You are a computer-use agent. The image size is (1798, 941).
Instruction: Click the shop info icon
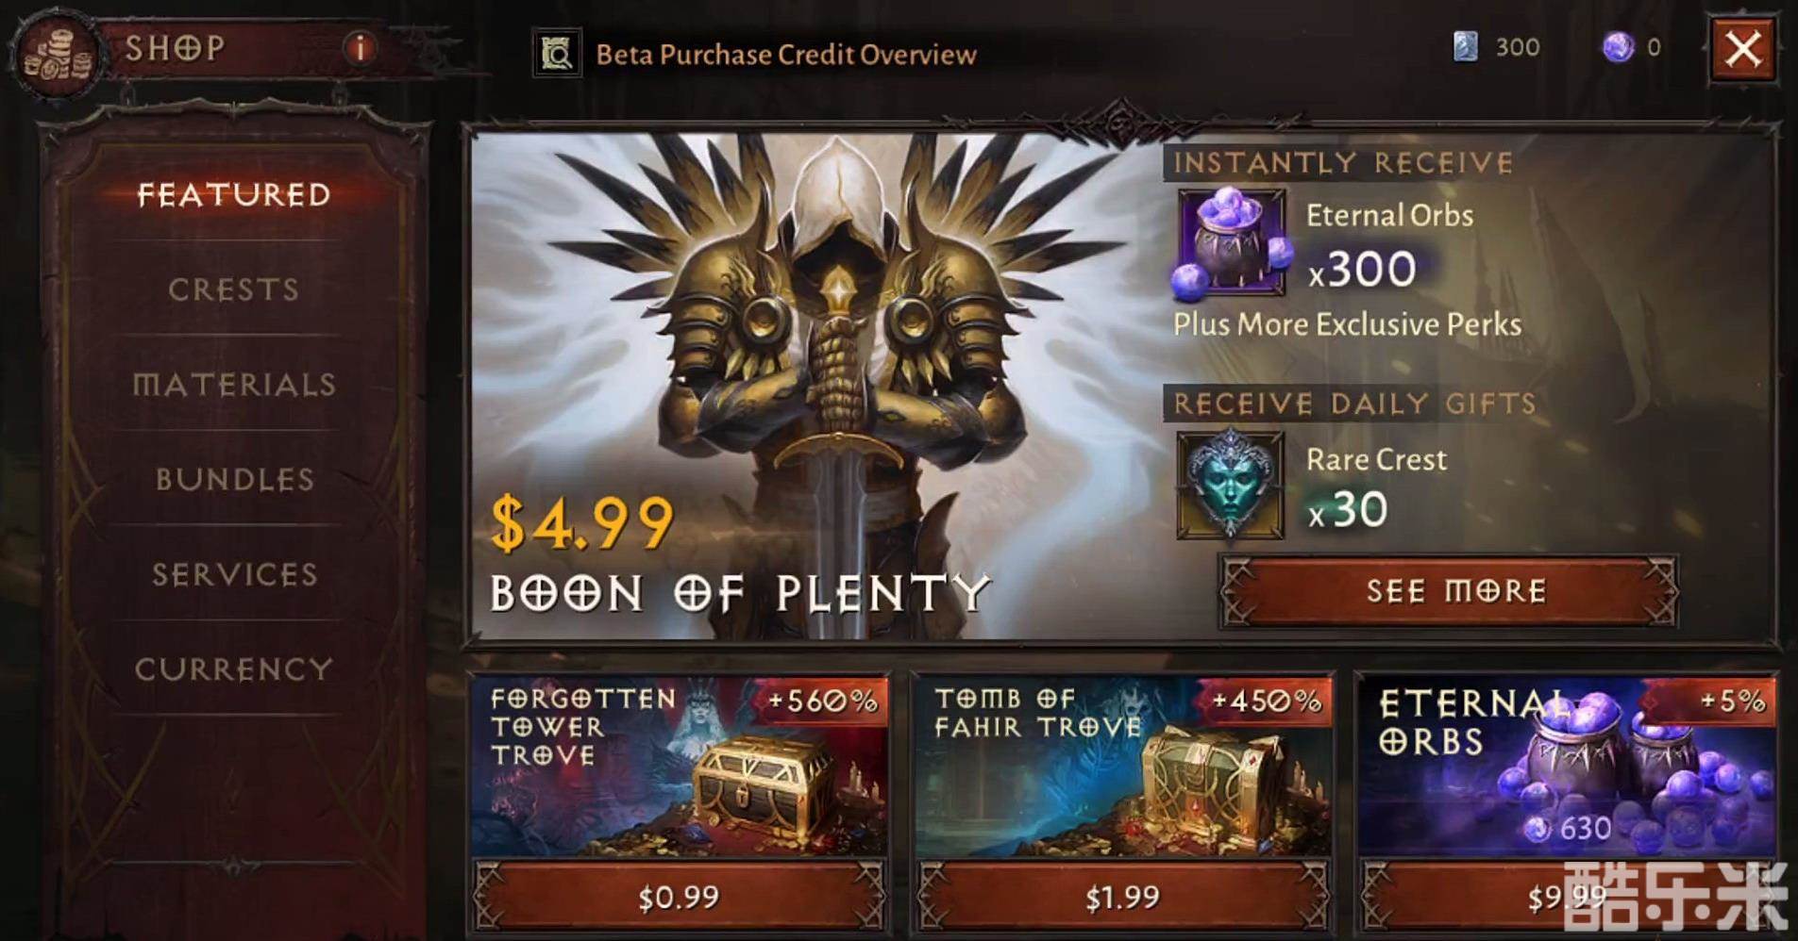click(360, 47)
